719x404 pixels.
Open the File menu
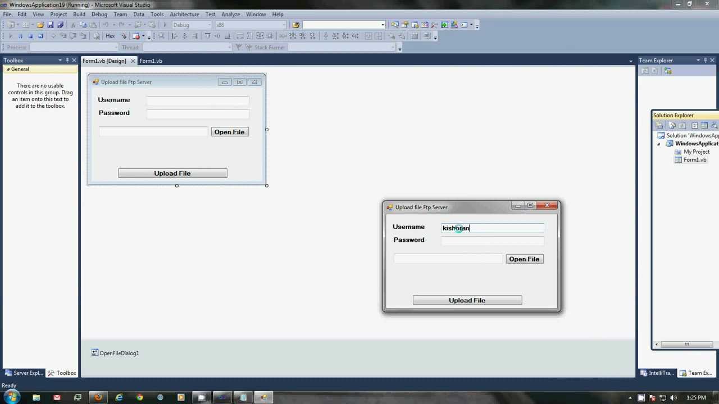point(7,14)
